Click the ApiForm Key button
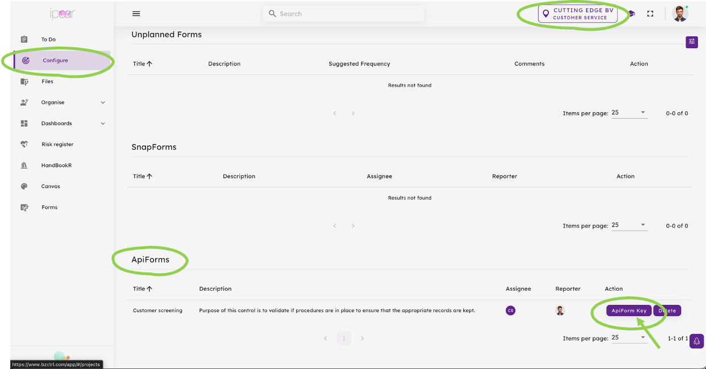Image resolution: width=706 pixels, height=369 pixels. point(629,311)
